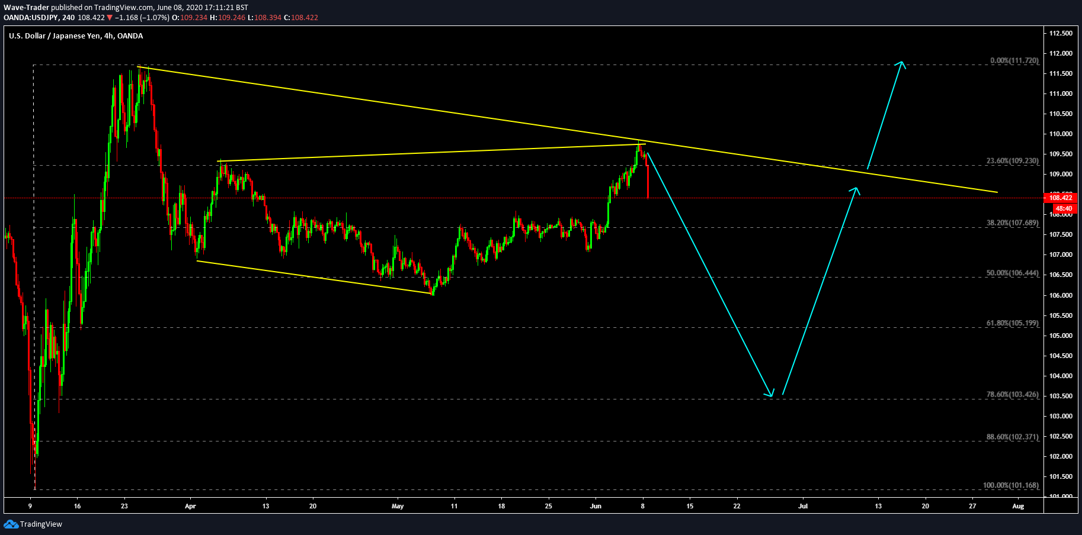Viewport: 1082px width, 535px height.
Task: Click the close price value C:108.422
Action: click(x=301, y=18)
